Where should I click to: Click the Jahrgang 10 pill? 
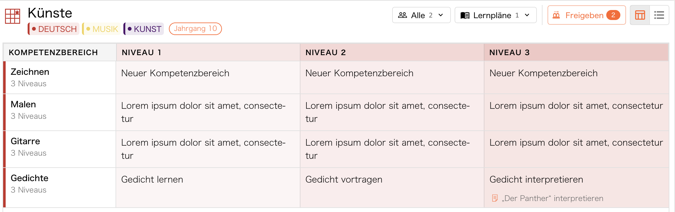tap(195, 29)
